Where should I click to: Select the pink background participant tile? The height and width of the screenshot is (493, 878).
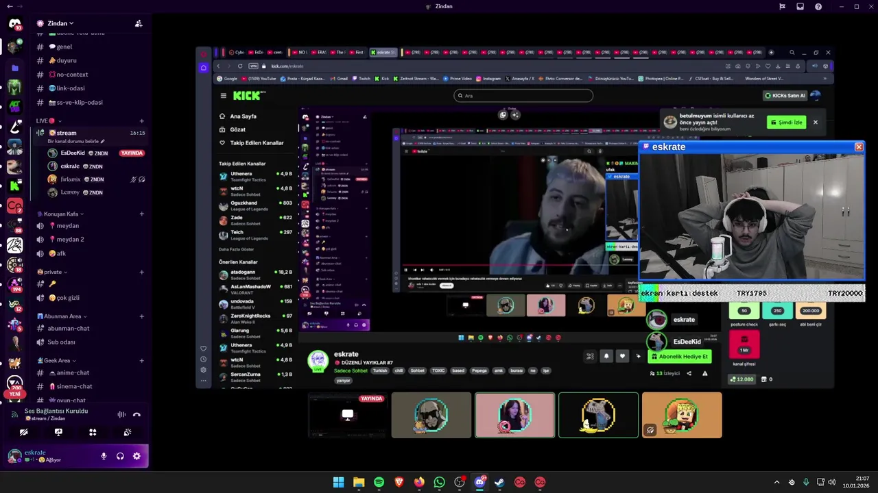tap(514, 415)
